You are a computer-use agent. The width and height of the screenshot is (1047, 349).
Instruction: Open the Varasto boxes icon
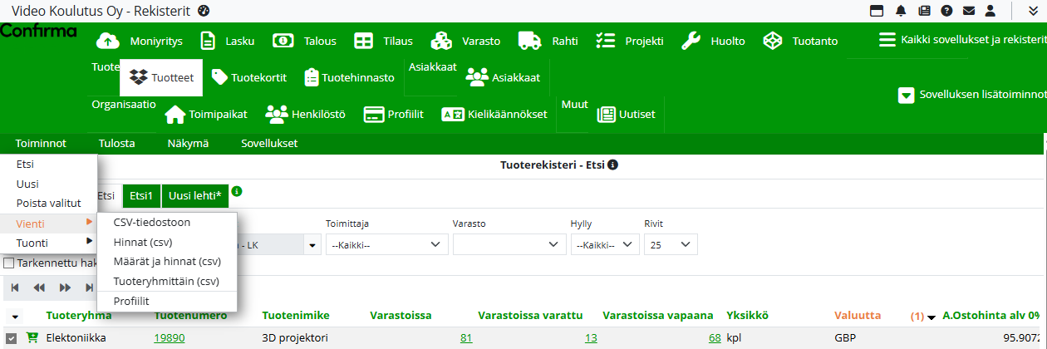point(440,41)
